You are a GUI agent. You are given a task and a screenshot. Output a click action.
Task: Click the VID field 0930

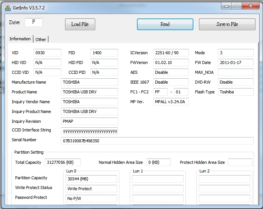(x=47, y=53)
